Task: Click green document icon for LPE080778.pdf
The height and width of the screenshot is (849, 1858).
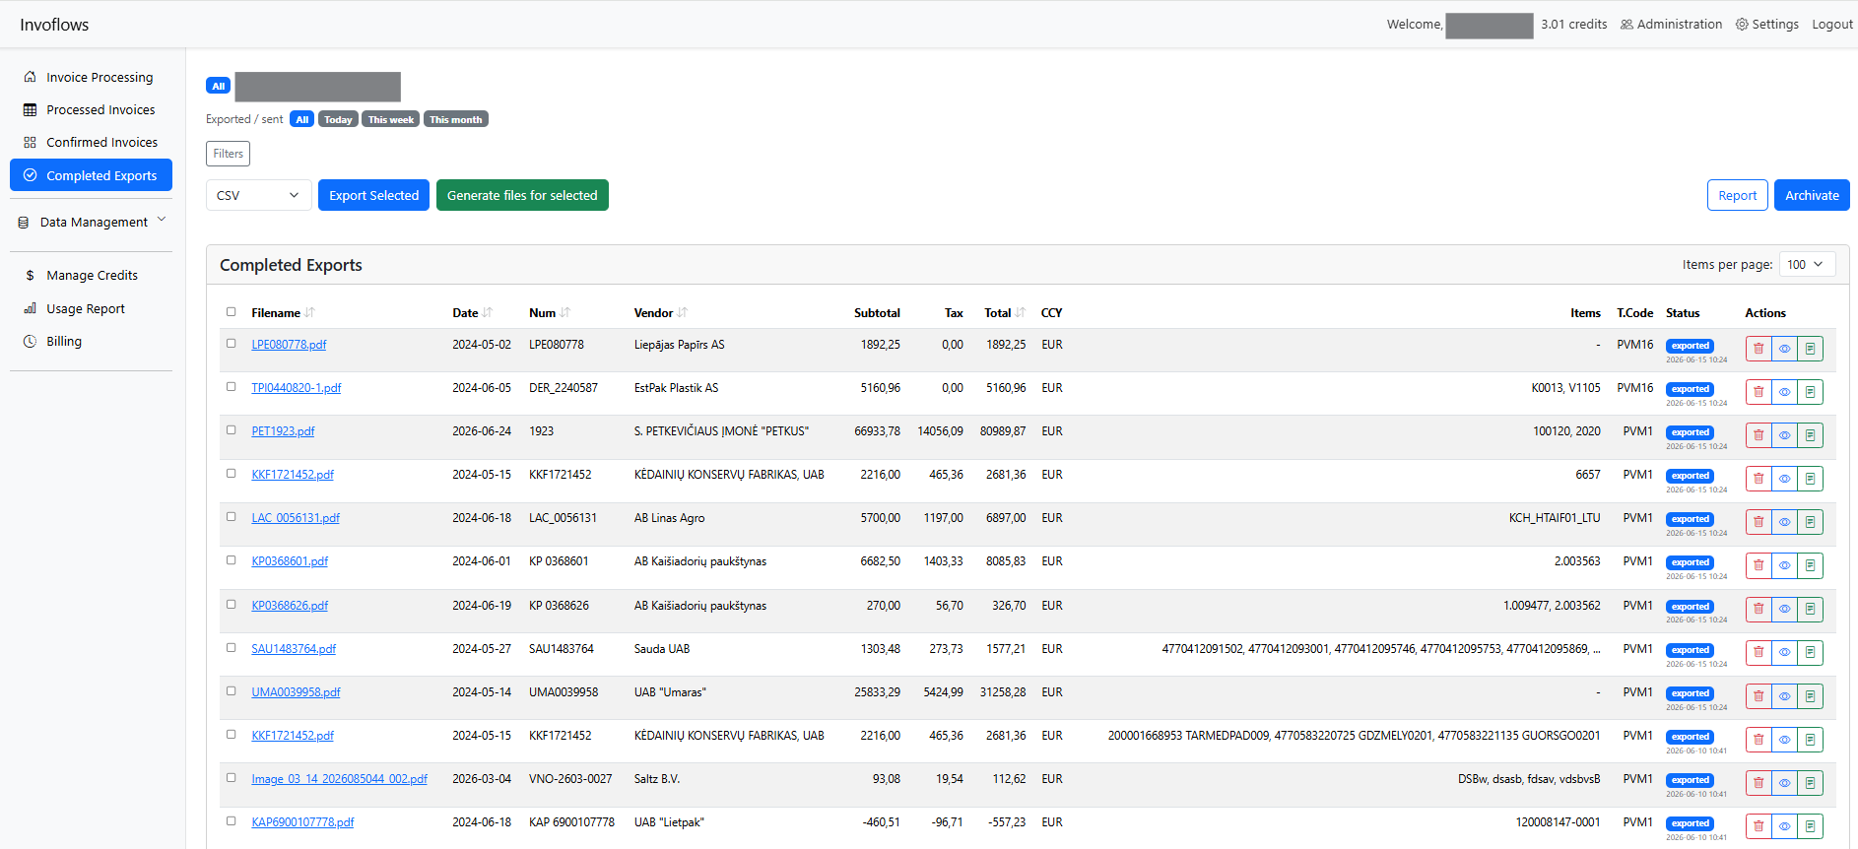Action: tap(1810, 349)
